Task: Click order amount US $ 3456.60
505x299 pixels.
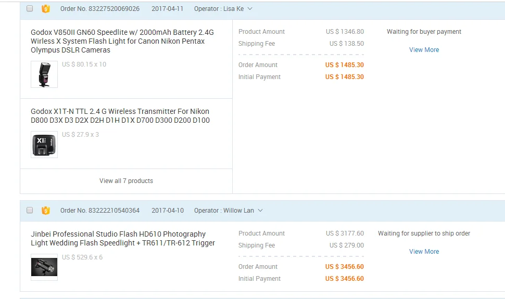Action: pos(344,267)
